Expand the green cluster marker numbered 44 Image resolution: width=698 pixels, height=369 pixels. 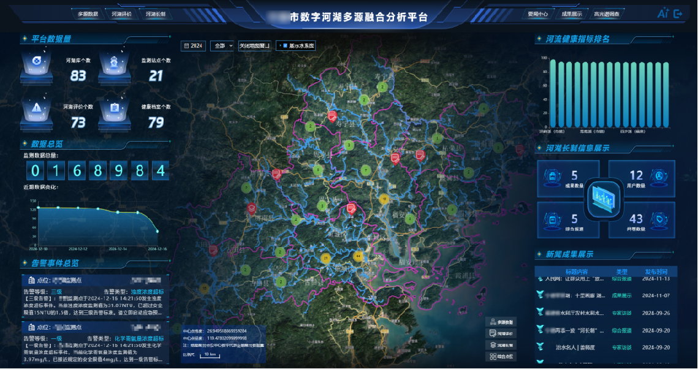[358, 256]
